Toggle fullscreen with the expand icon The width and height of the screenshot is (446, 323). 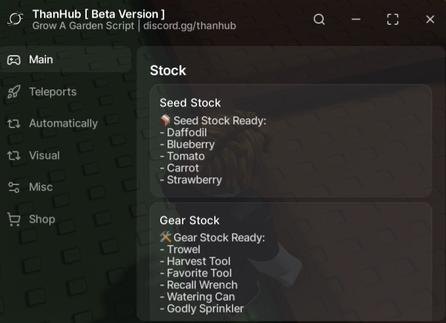coord(393,19)
